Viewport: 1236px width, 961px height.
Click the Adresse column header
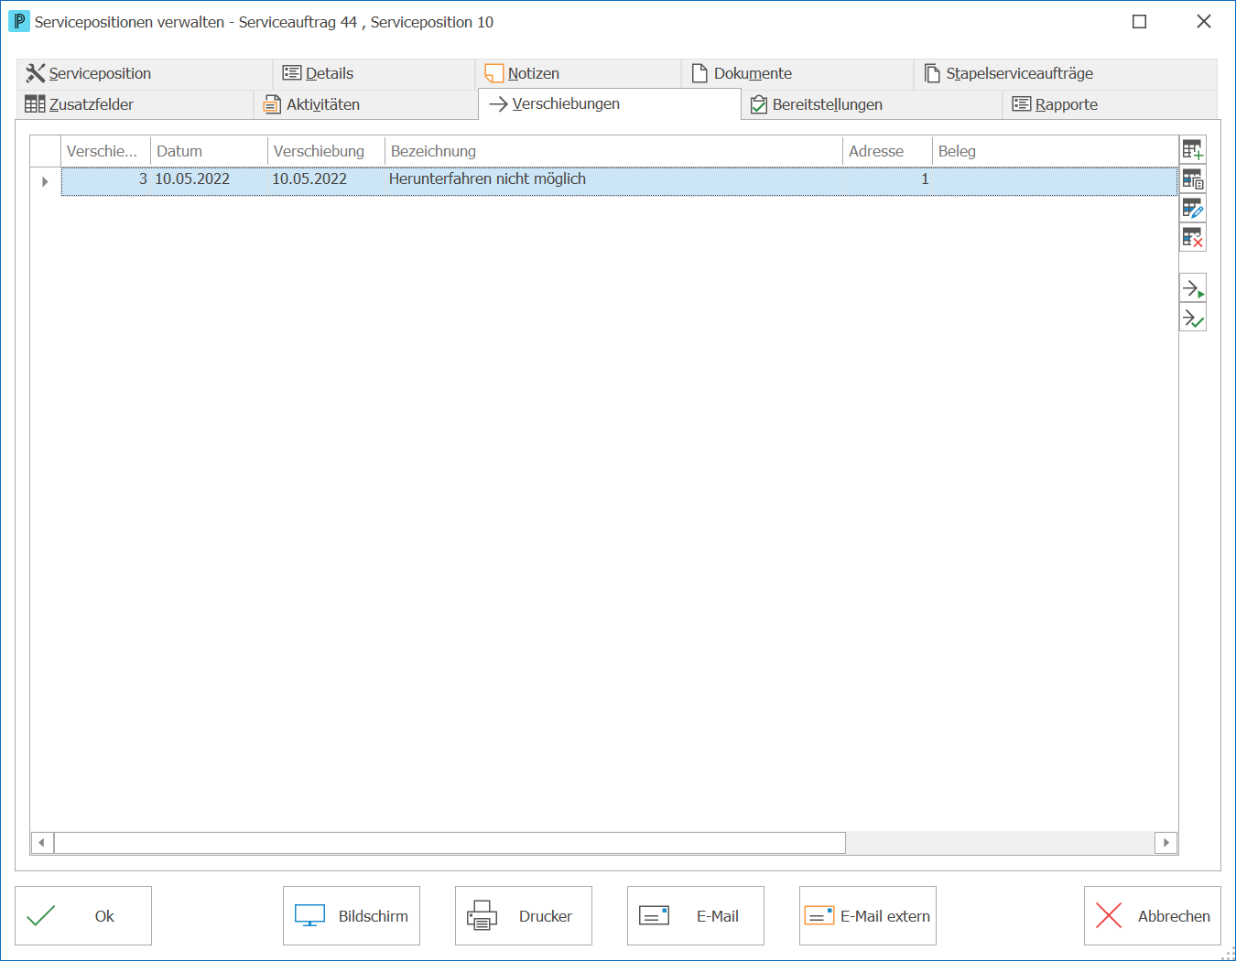(x=887, y=151)
